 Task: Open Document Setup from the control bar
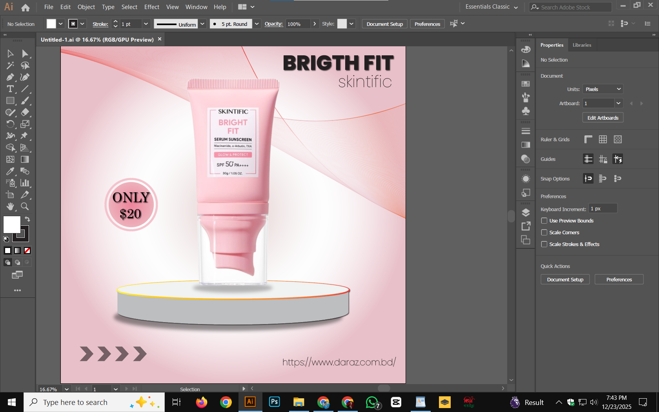[384, 24]
